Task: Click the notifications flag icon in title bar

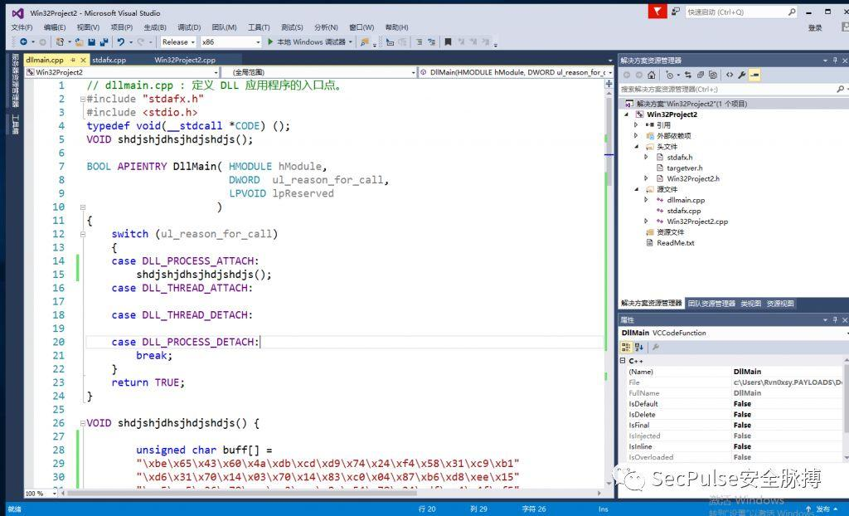Action: click(x=657, y=12)
